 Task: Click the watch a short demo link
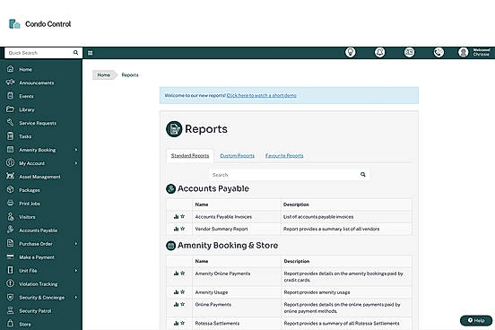[261, 95]
